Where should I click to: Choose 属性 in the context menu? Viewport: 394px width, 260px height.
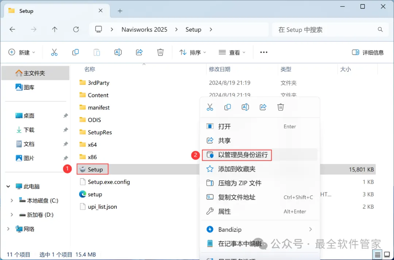pos(260,211)
